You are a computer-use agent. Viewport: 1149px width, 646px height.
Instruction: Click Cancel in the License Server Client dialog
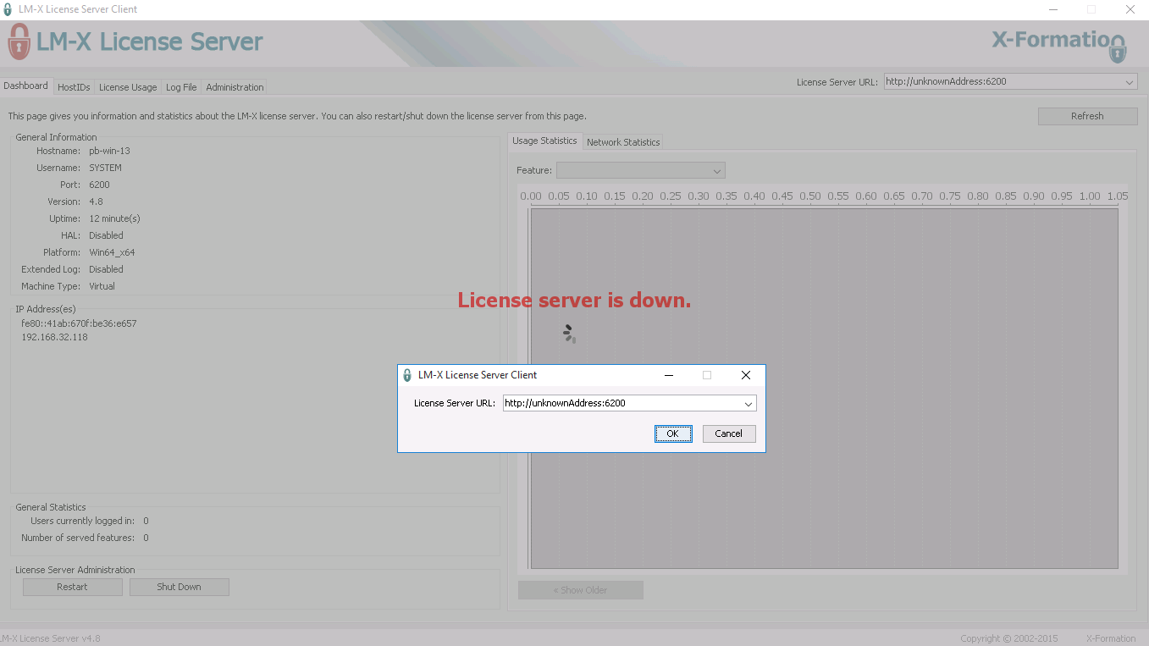728,433
